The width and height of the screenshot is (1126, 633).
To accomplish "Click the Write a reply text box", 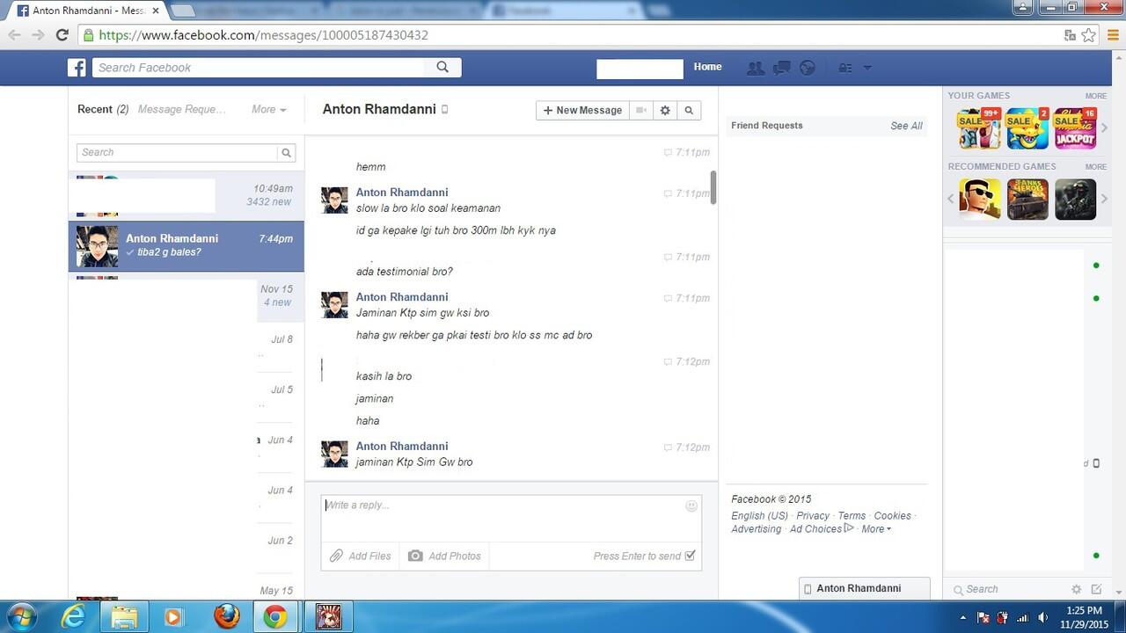I will click(511, 519).
